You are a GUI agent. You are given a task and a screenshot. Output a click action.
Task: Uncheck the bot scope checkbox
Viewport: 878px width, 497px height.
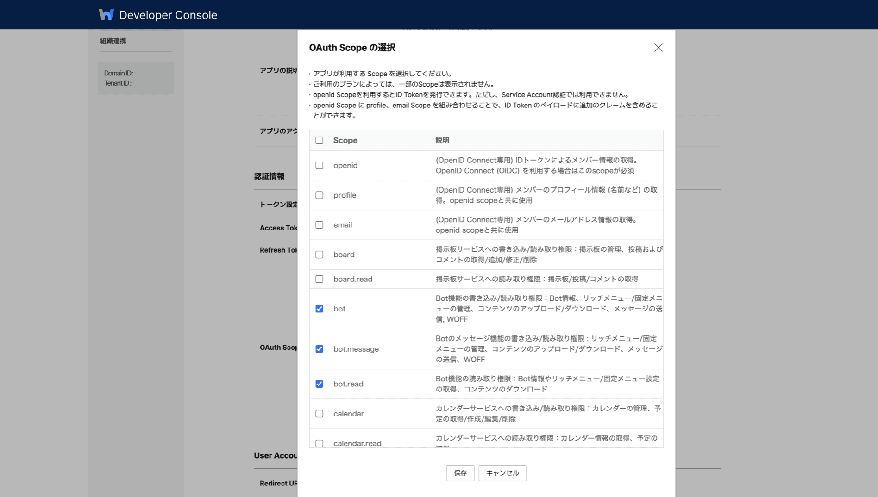[320, 309]
